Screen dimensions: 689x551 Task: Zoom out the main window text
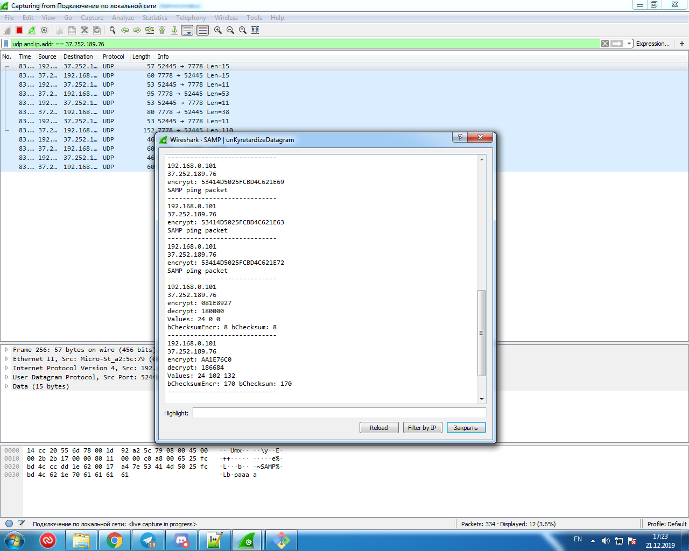[230, 31]
